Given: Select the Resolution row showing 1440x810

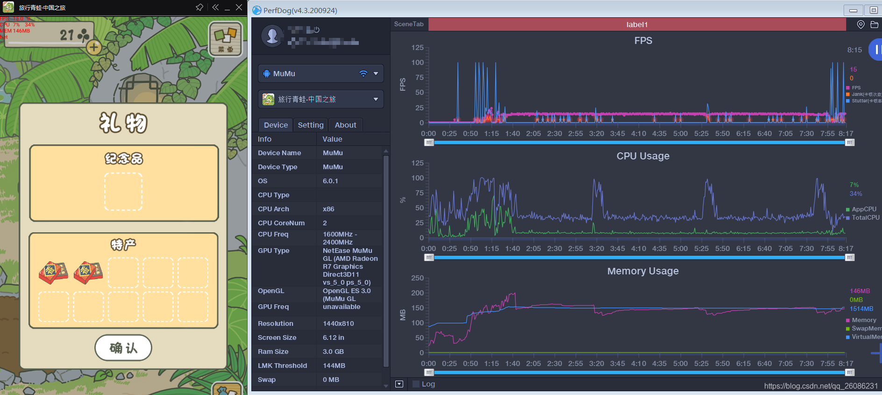Looking at the screenshot, I should point(317,323).
